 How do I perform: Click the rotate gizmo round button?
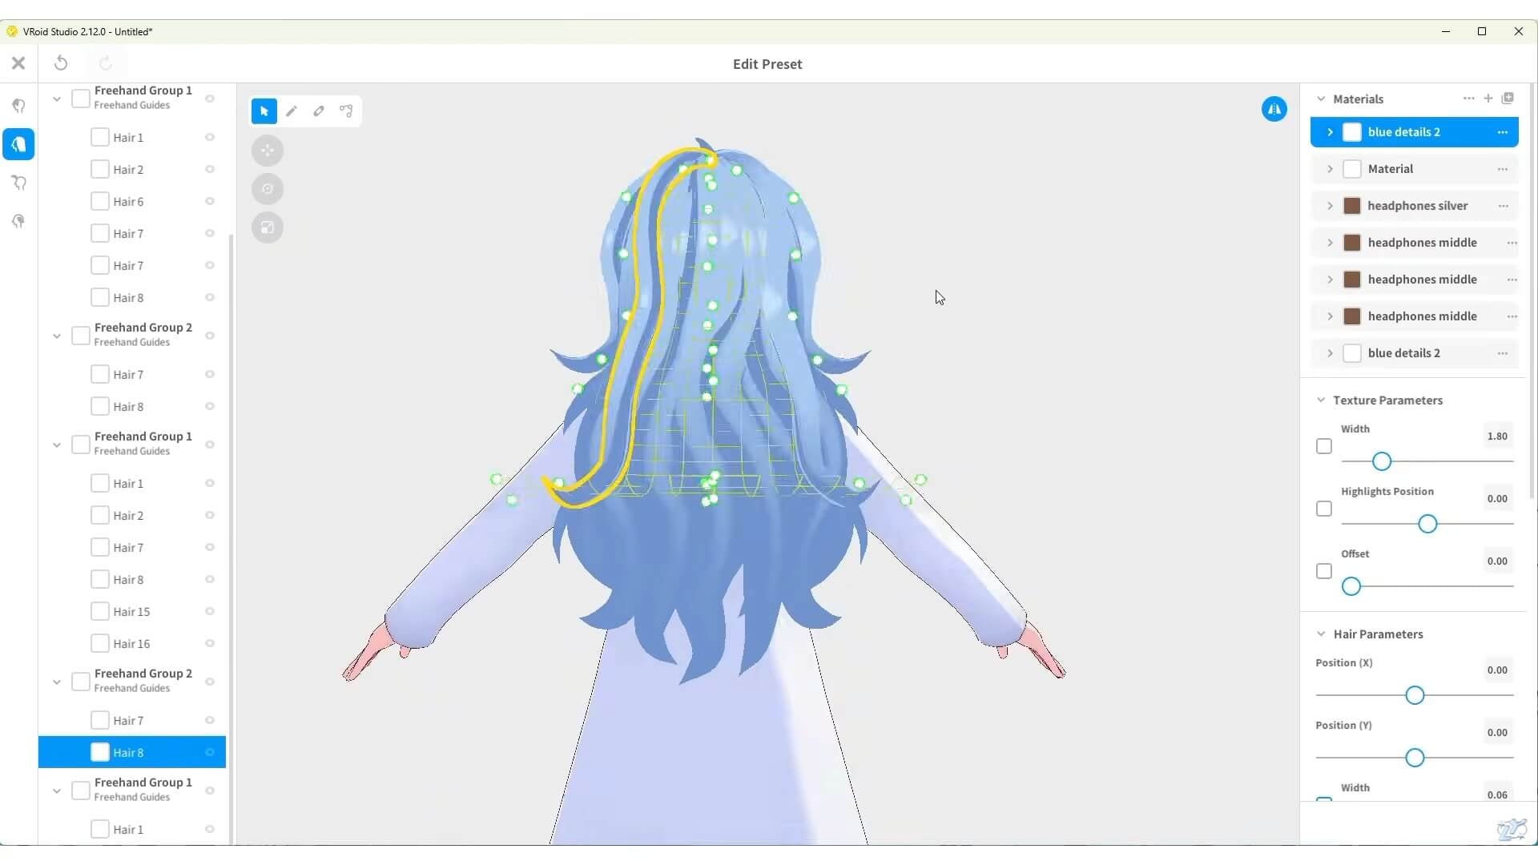click(x=268, y=189)
